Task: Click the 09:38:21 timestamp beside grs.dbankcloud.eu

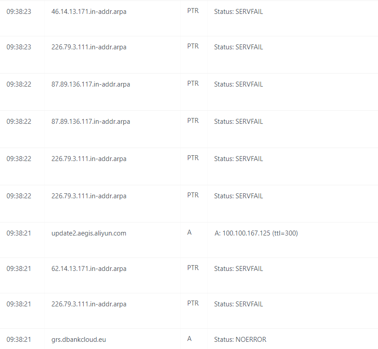Action: pyautogui.click(x=17, y=339)
